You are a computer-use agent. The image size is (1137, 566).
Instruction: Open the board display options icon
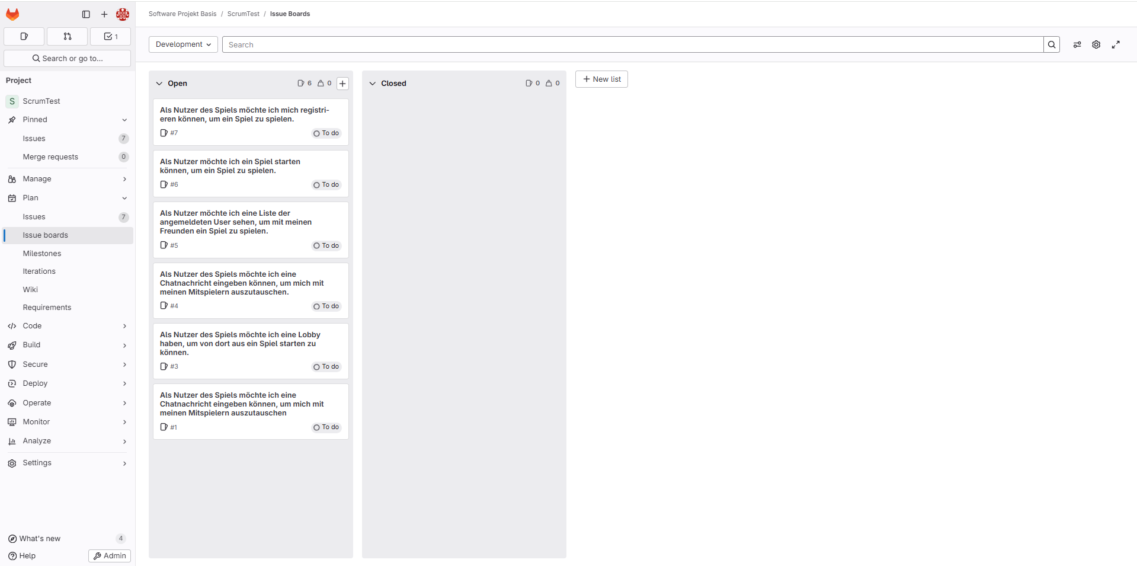tap(1077, 44)
